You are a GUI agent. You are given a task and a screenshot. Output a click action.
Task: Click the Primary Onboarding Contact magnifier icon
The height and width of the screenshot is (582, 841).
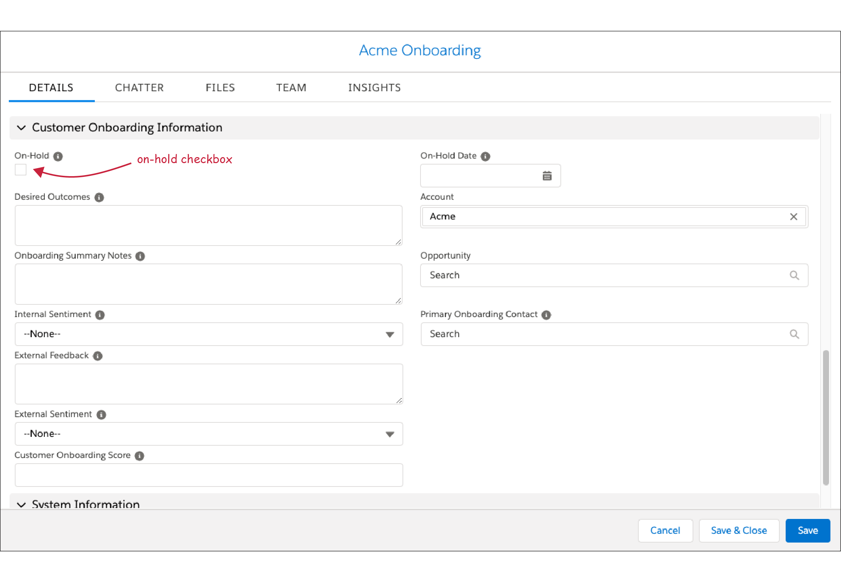pyautogui.click(x=794, y=334)
